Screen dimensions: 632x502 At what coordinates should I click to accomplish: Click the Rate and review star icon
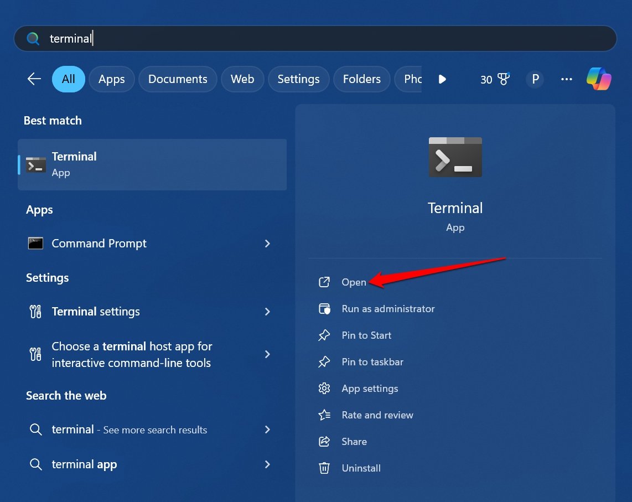pyautogui.click(x=324, y=415)
